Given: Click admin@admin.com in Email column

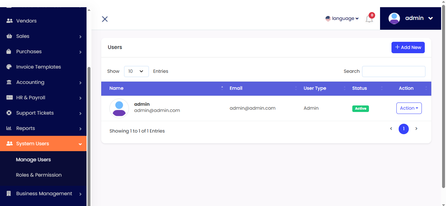Looking at the screenshot, I should (252, 108).
